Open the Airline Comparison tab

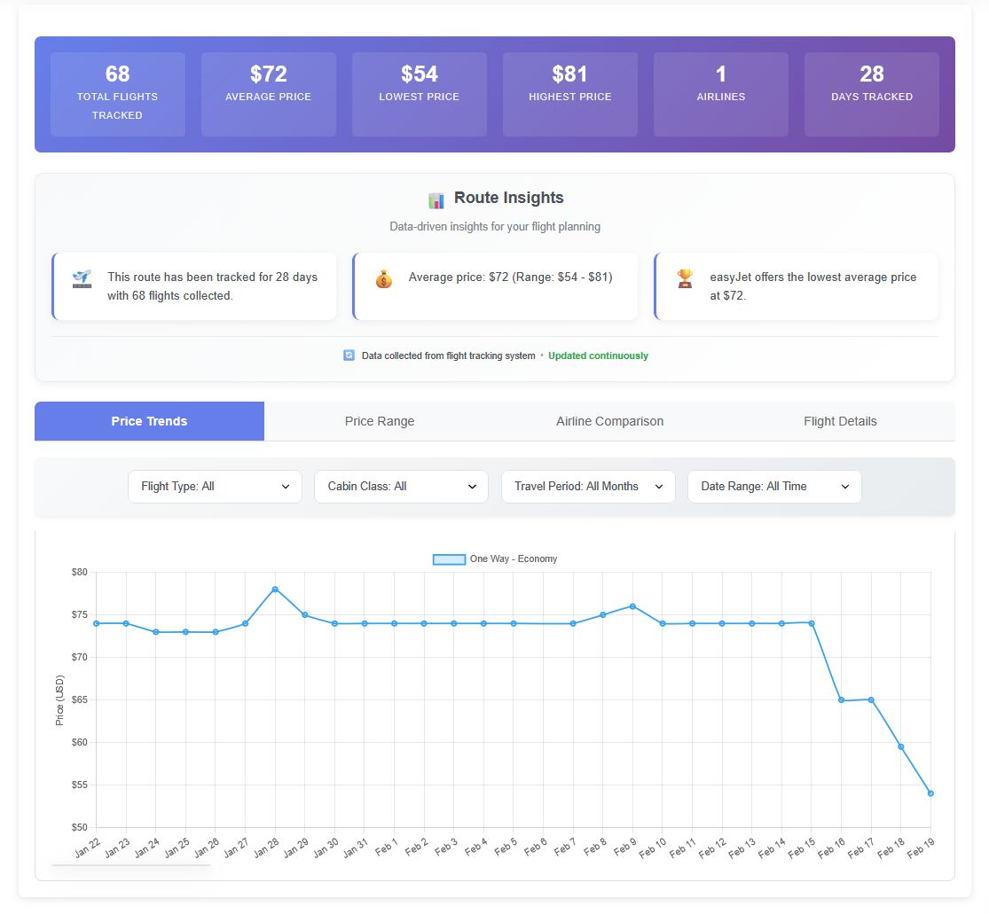pyautogui.click(x=609, y=421)
